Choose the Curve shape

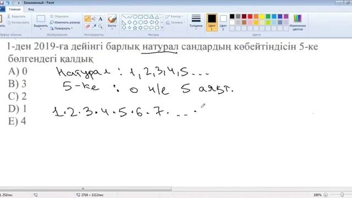pos(130,17)
